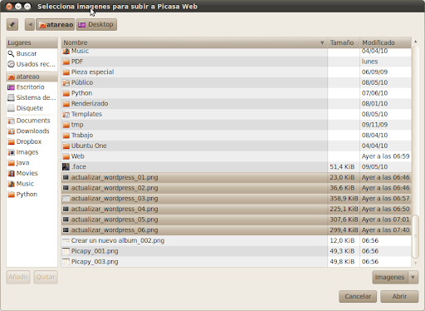This screenshot has height=311, width=425.
Task: Select the Desktop path button
Action: pyautogui.click(x=96, y=25)
